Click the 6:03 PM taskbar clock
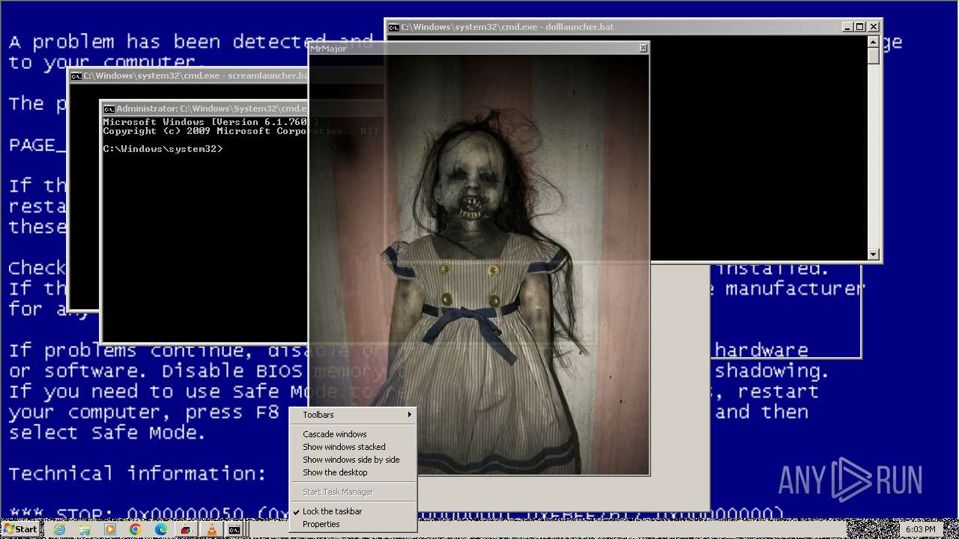 920,529
